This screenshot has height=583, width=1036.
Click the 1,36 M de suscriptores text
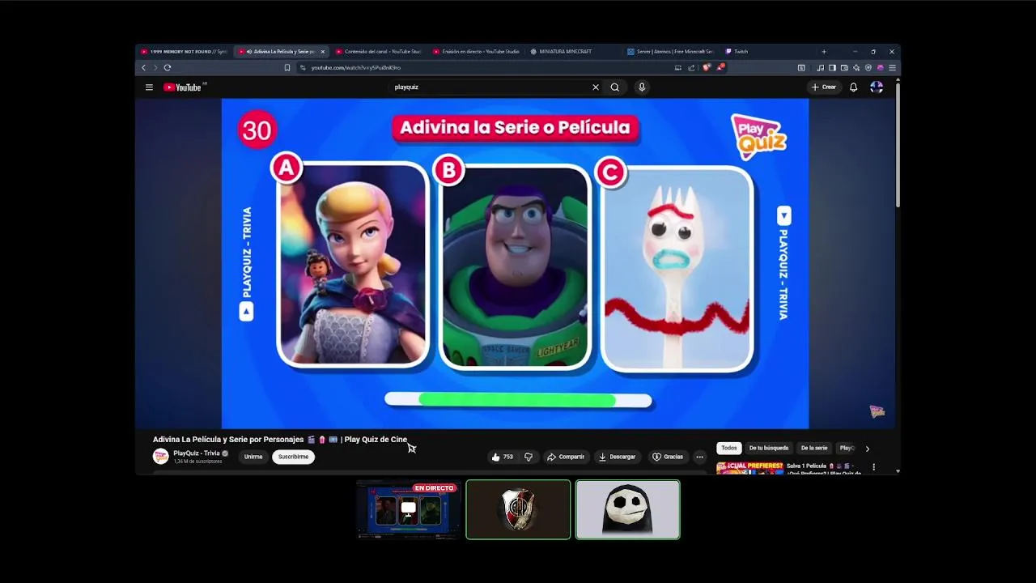(197, 462)
